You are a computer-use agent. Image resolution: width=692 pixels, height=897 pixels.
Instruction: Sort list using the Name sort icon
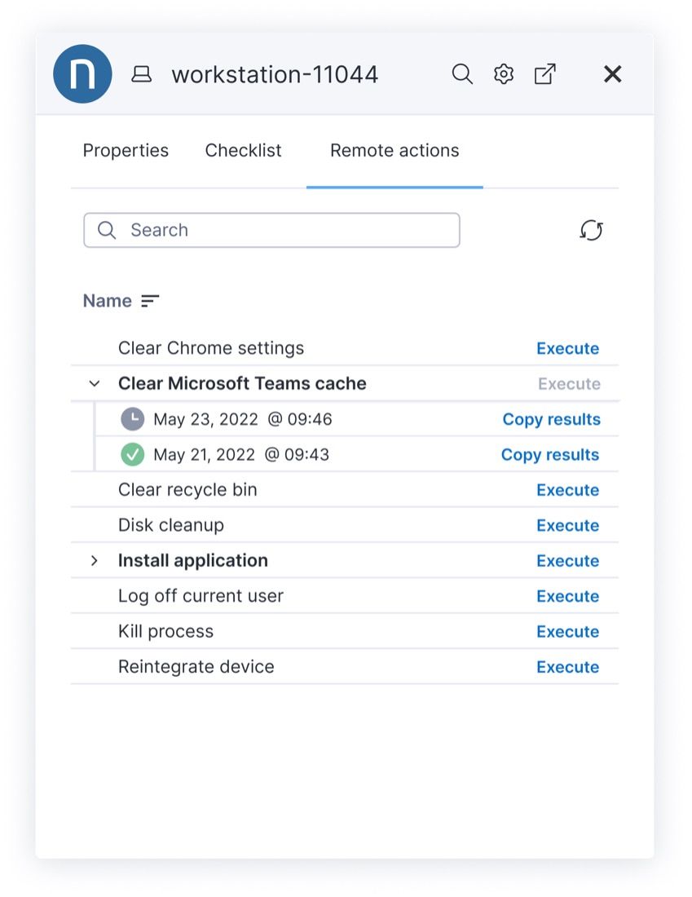(x=150, y=301)
